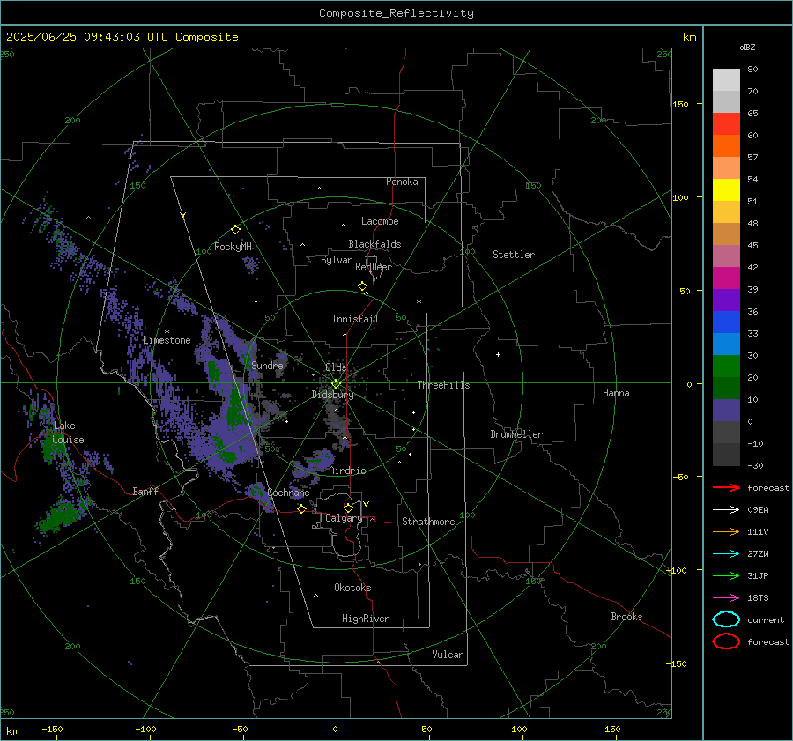Click the Innisfail label
The width and height of the screenshot is (793, 741).
[x=355, y=319]
